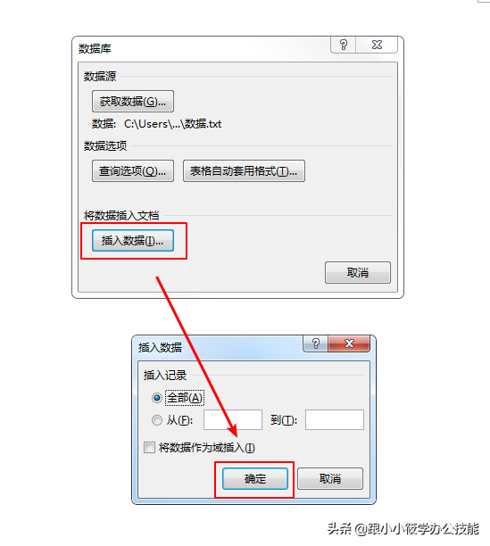
Task: Click the 数据库 dialog title bar
Action: pyautogui.click(x=202, y=48)
